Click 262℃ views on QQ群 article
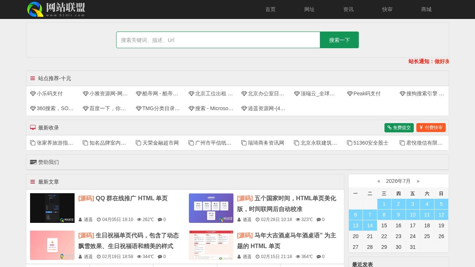Screen dimensions: 475x267 [x=145, y=220]
